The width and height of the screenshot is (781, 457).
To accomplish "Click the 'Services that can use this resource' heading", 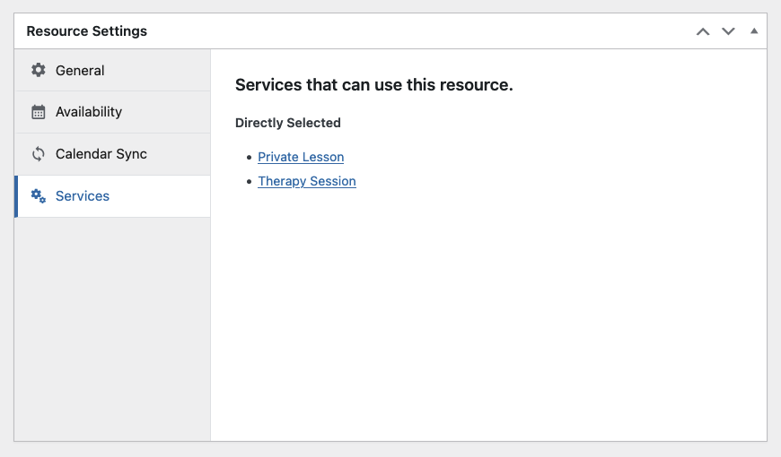I will pos(374,85).
